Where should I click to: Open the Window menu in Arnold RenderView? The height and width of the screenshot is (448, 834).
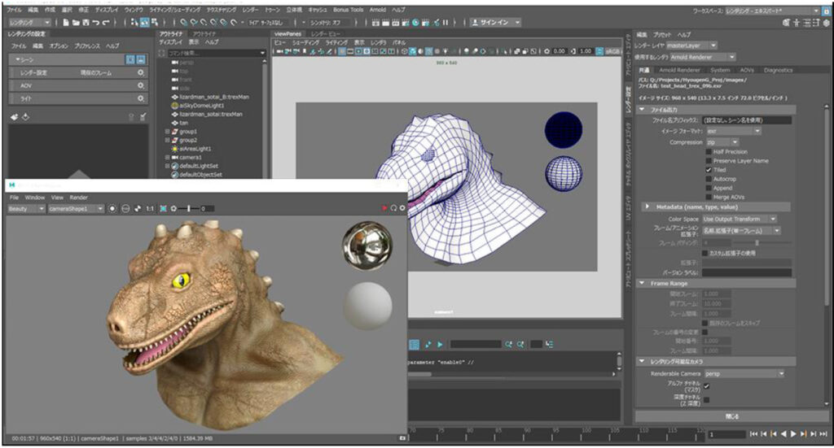click(34, 198)
